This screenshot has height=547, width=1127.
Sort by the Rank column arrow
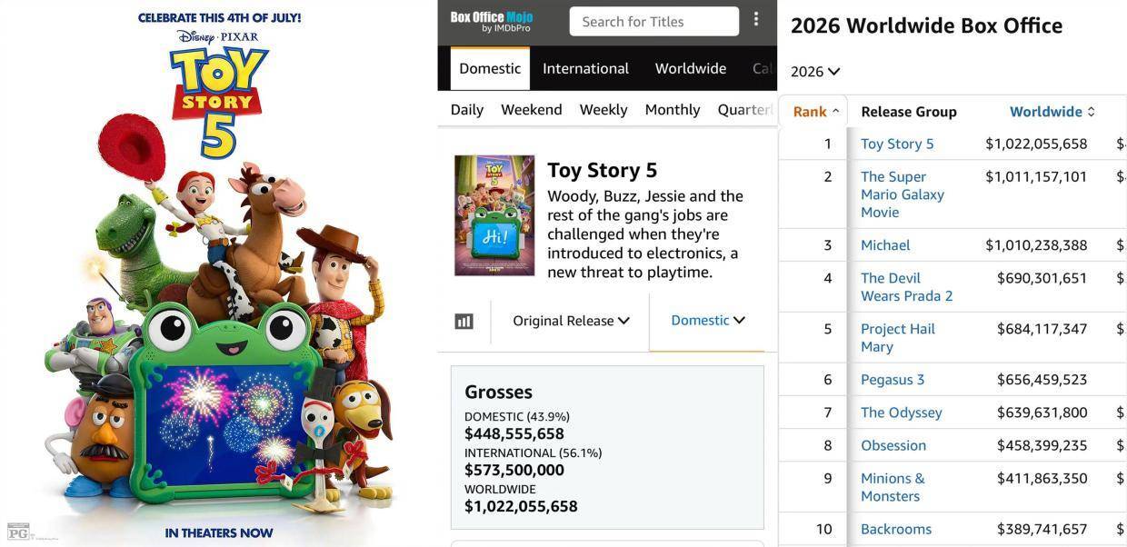(835, 112)
